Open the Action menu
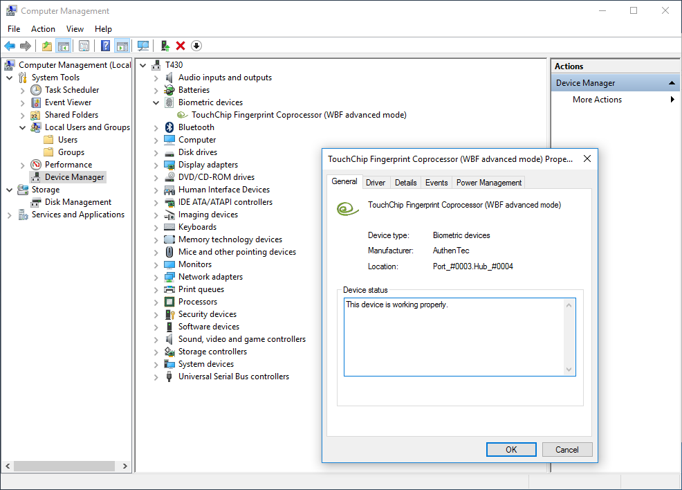Viewport: 682px width, 490px height. tap(43, 28)
